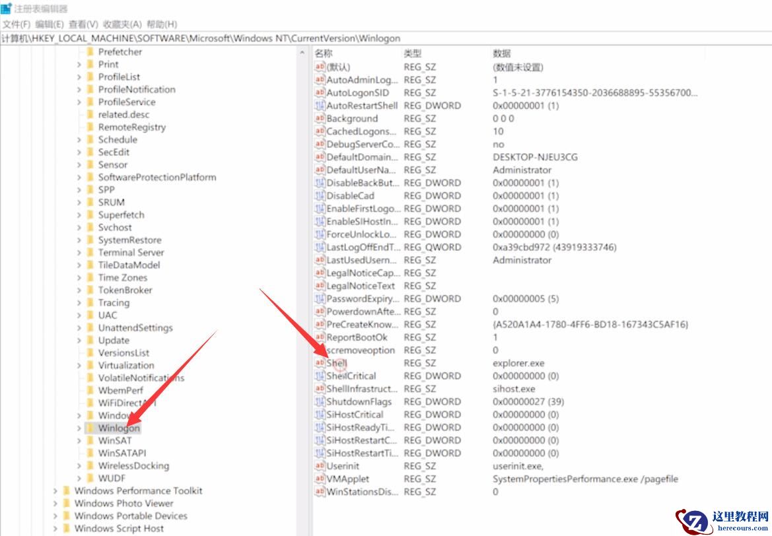772x536 pixels.
Task: Click the icon of LegalNoticeText value
Action: 320,285
